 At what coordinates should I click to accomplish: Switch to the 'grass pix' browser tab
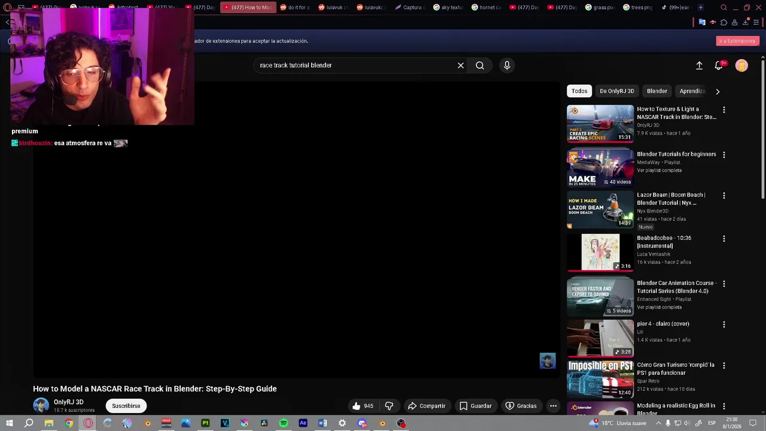(x=600, y=7)
